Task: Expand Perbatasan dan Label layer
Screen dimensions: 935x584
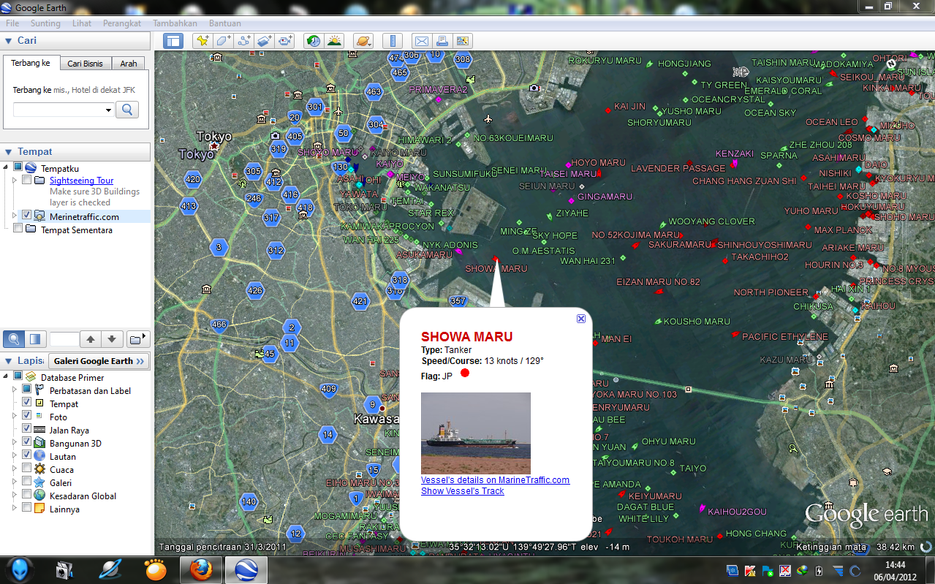Action: 15,390
